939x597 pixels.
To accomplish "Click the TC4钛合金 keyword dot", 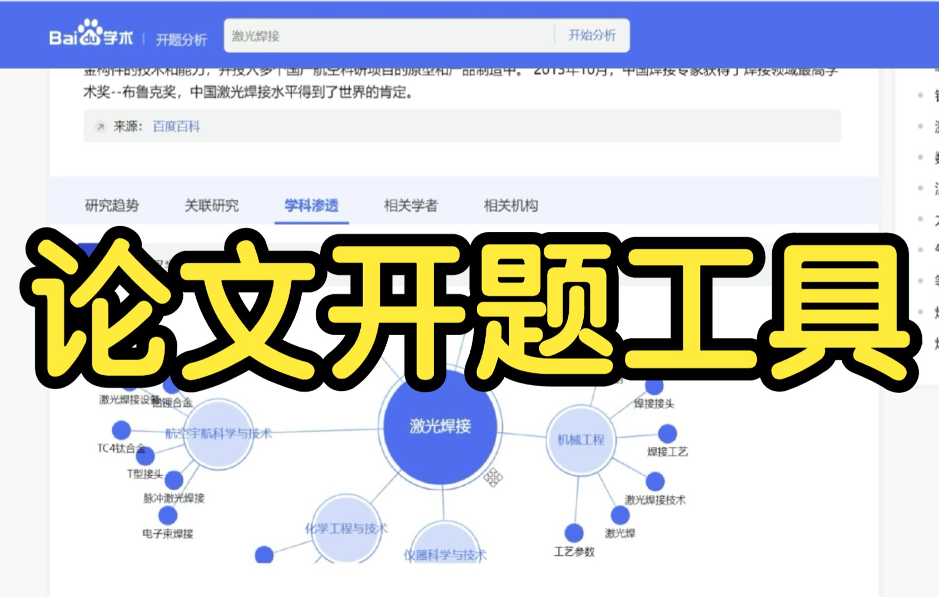I will [x=121, y=430].
